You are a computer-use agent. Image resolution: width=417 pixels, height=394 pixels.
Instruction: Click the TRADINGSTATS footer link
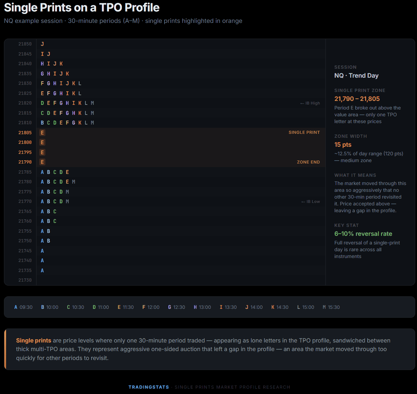tap(148, 387)
